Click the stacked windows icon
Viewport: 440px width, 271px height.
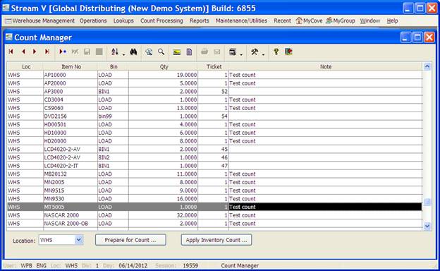(233, 52)
